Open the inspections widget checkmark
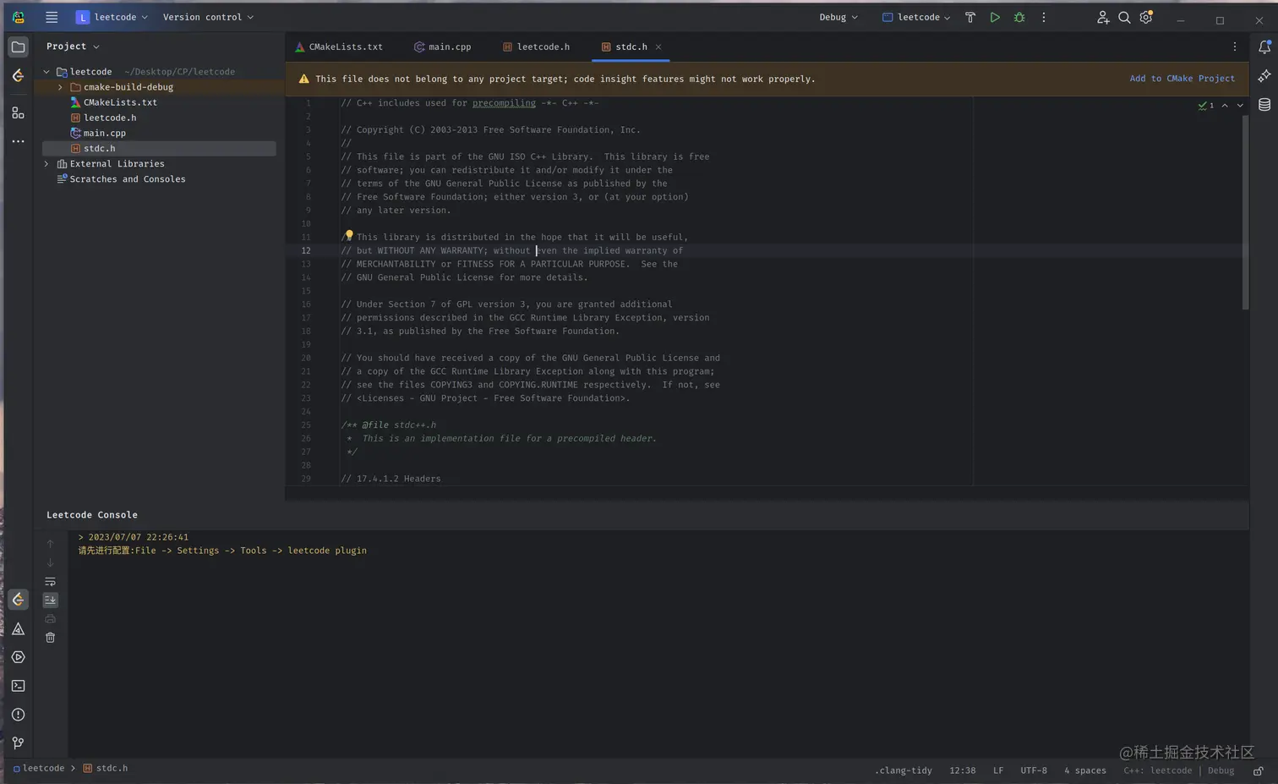This screenshot has width=1278, height=784. (x=1206, y=106)
